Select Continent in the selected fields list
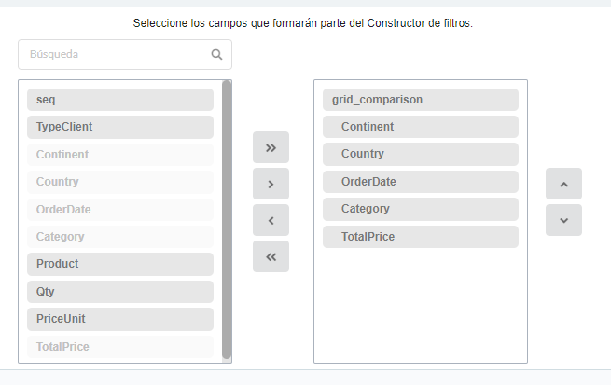This screenshot has height=385, width=611. pyautogui.click(x=421, y=127)
